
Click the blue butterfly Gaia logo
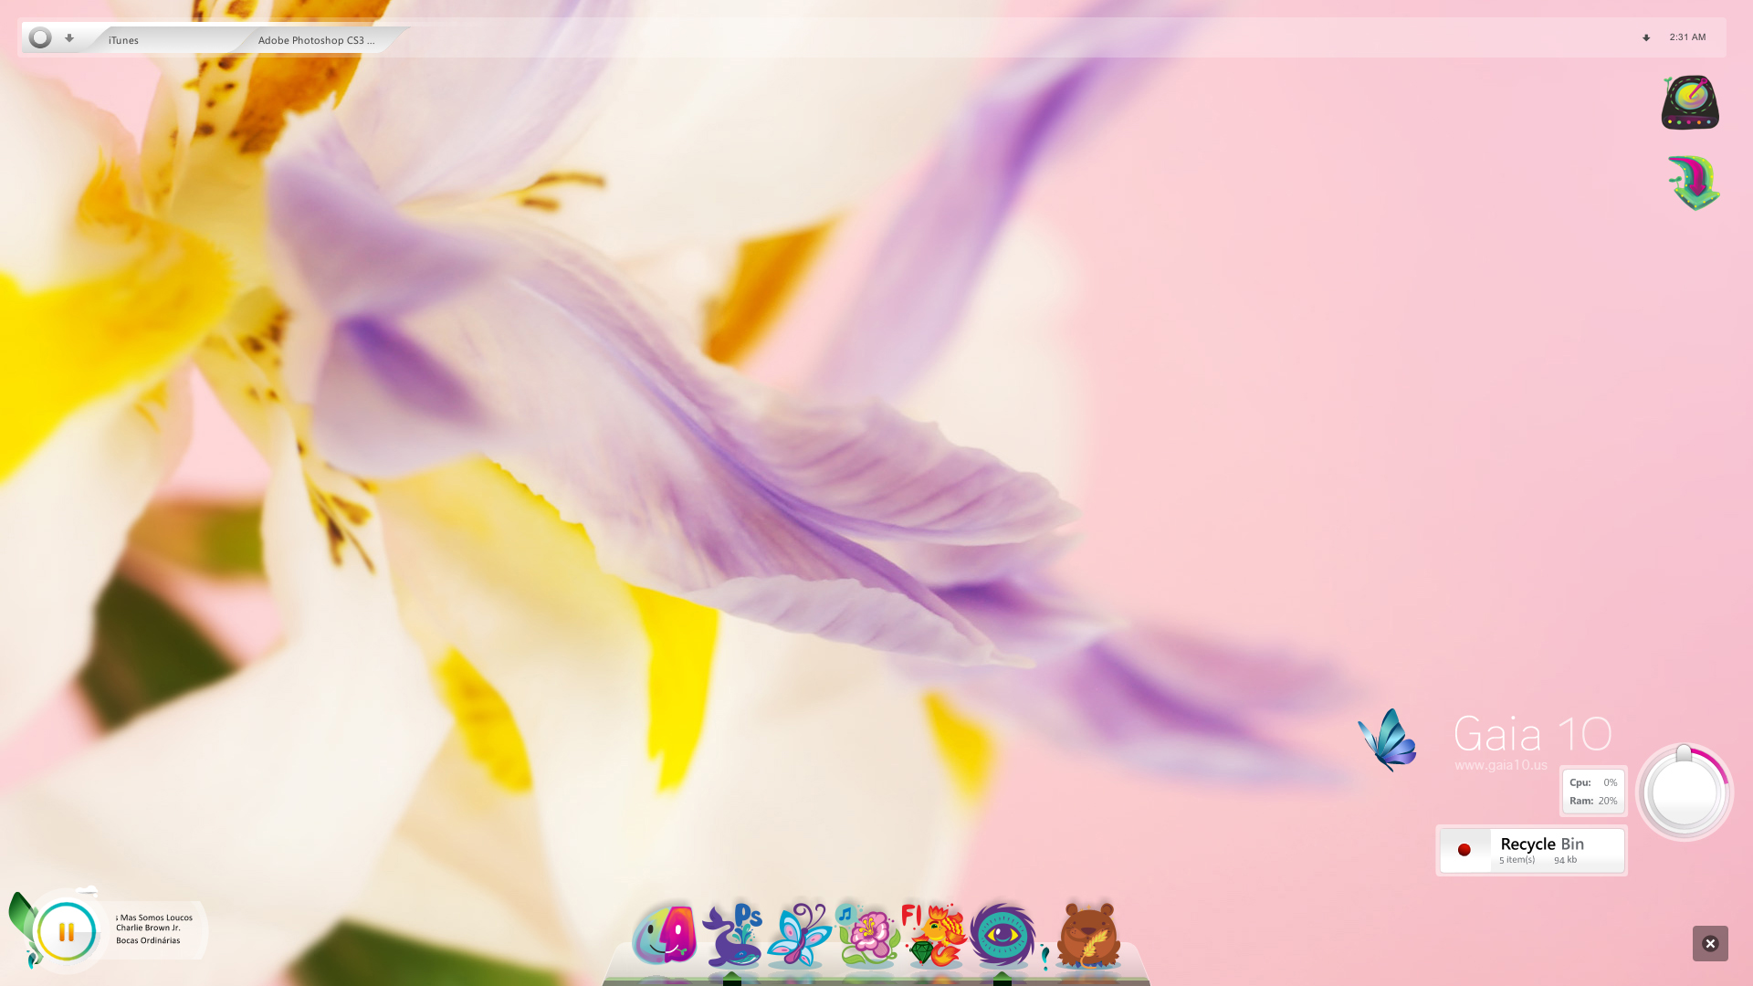click(x=1387, y=740)
